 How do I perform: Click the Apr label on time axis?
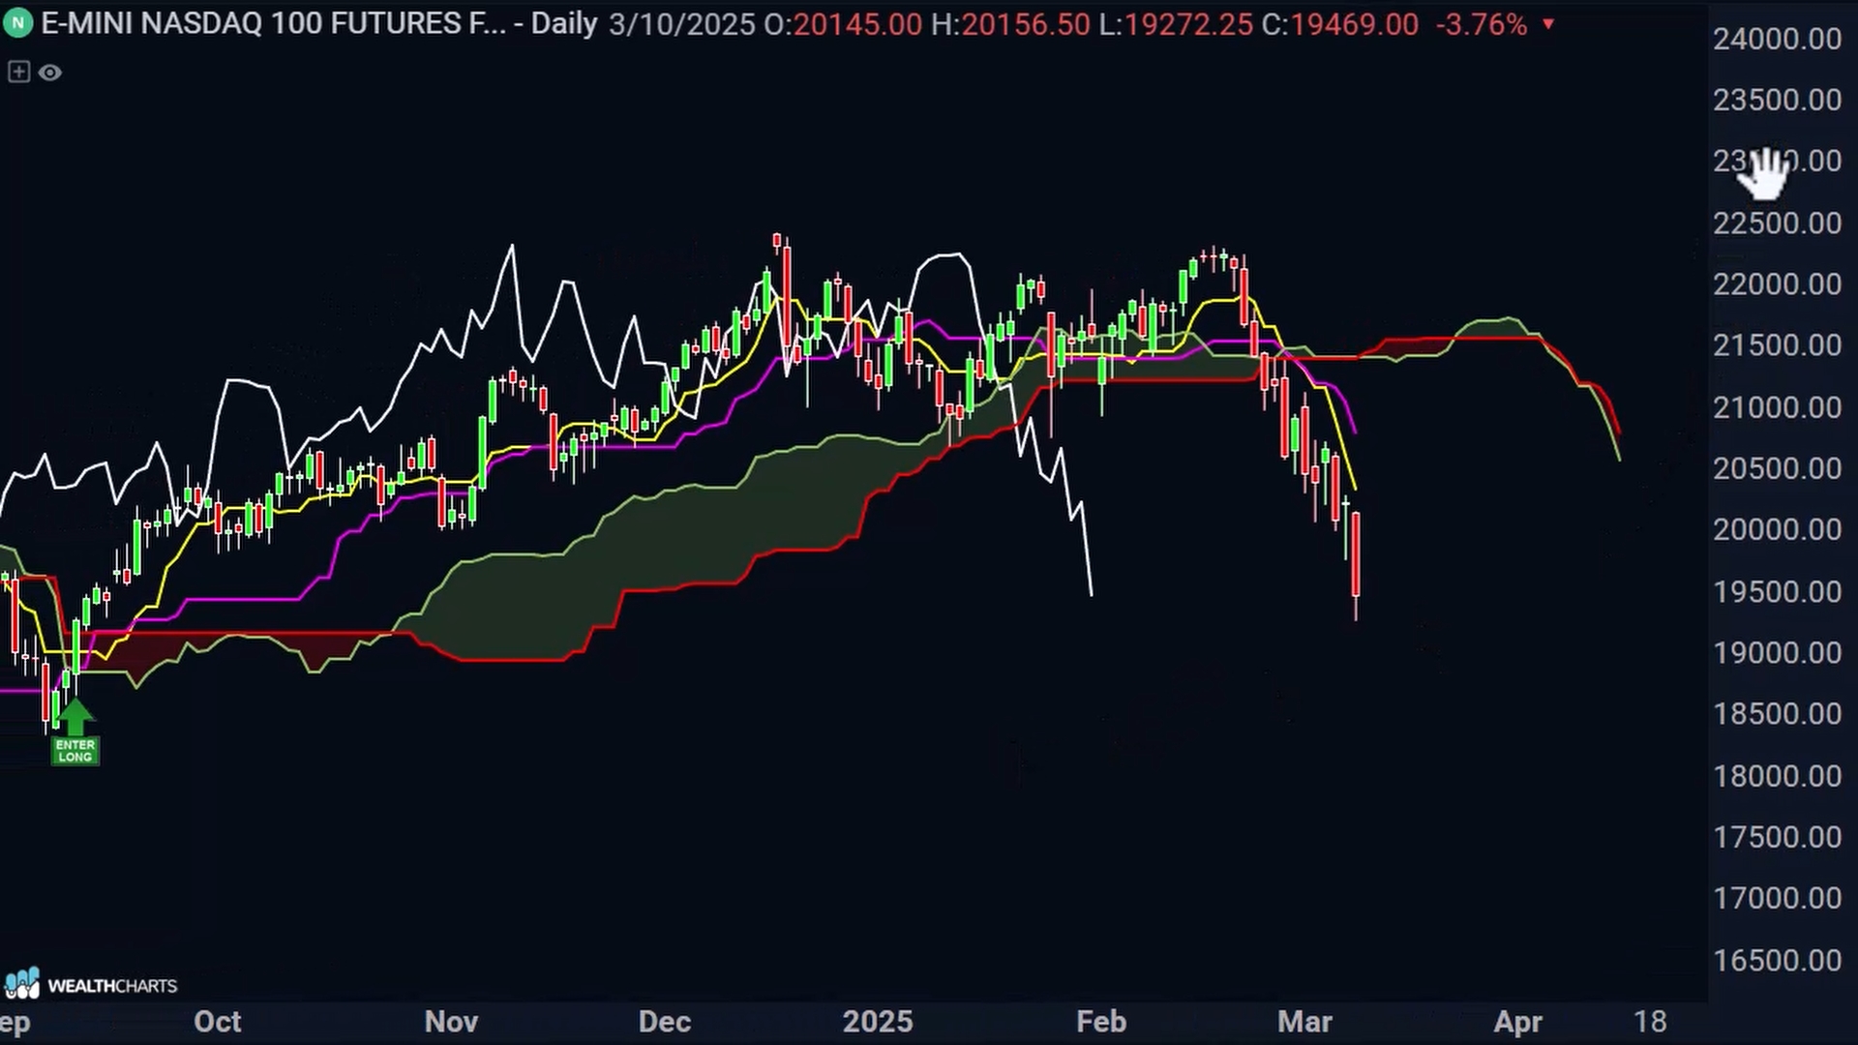pyautogui.click(x=1517, y=1022)
